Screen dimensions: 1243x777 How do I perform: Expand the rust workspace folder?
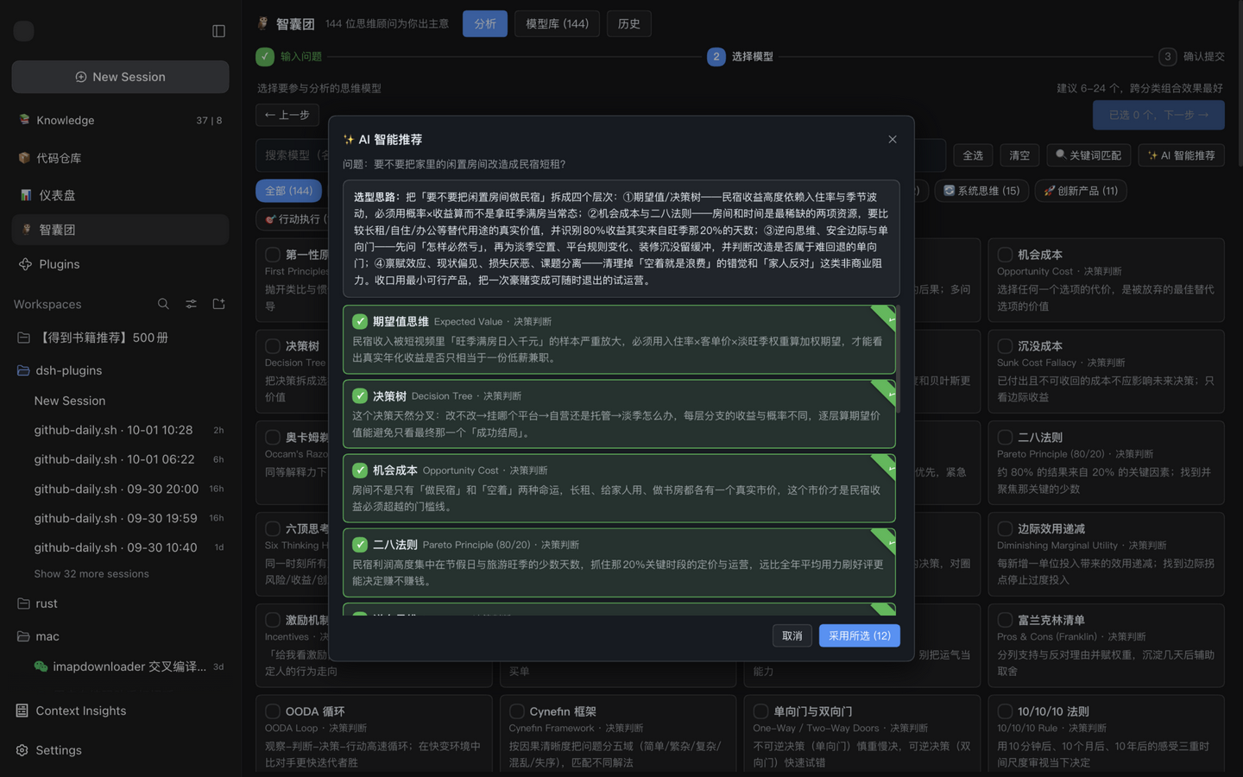[120, 603]
